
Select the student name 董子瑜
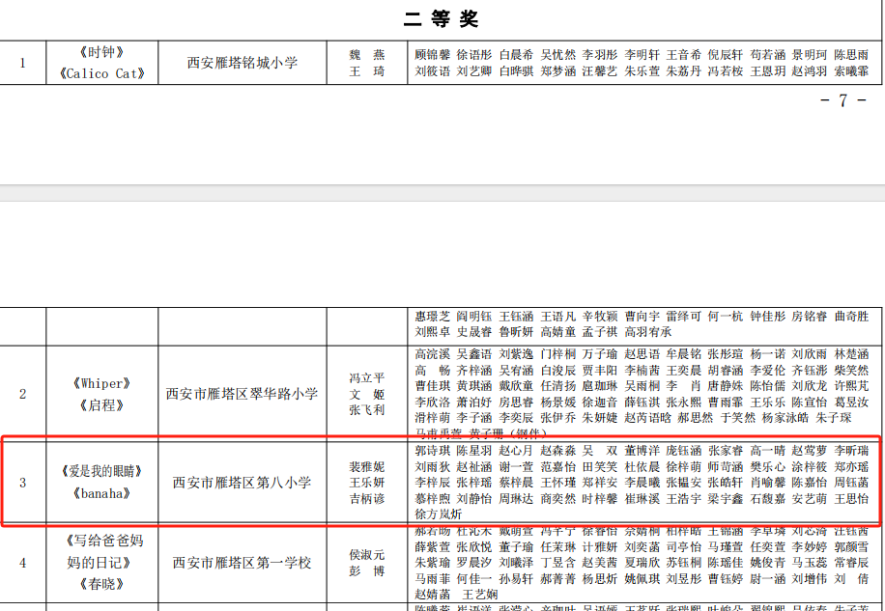[x=516, y=546]
